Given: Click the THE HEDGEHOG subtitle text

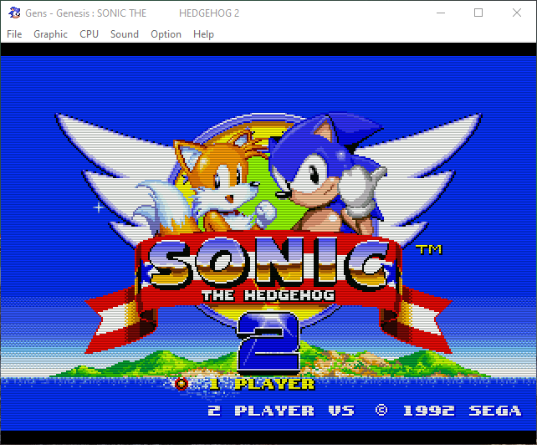Looking at the screenshot, I should (x=268, y=295).
